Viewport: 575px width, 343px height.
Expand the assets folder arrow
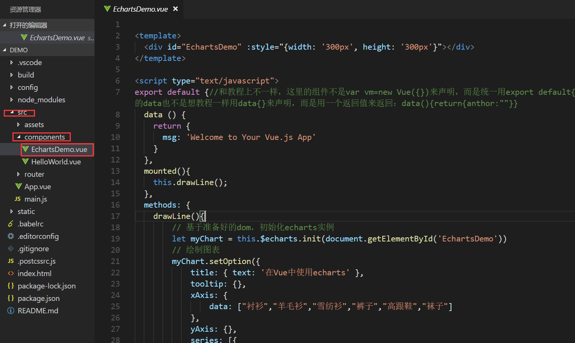pyautogui.click(x=18, y=124)
